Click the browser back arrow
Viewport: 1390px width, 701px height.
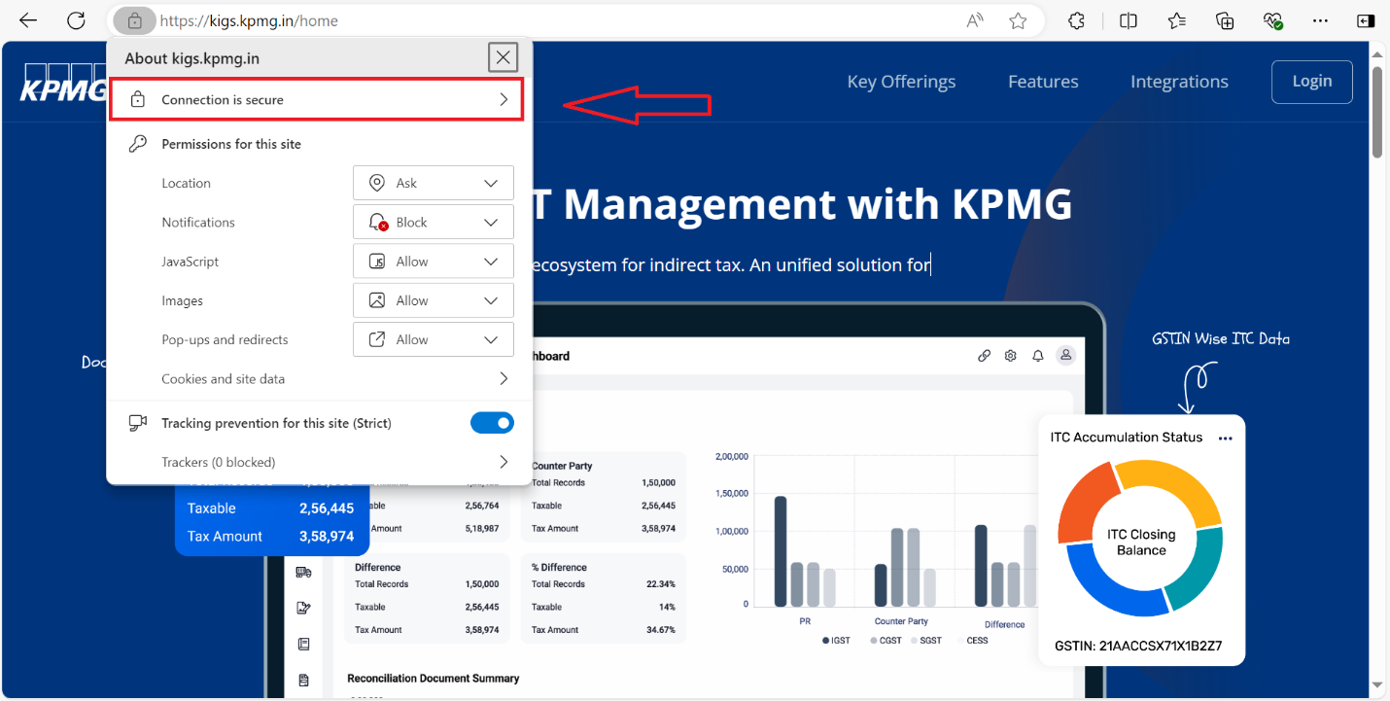pyautogui.click(x=28, y=20)
